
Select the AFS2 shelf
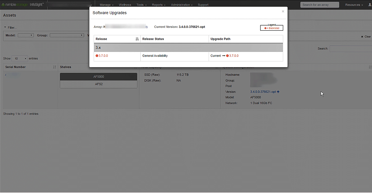(x=99, y=84)
